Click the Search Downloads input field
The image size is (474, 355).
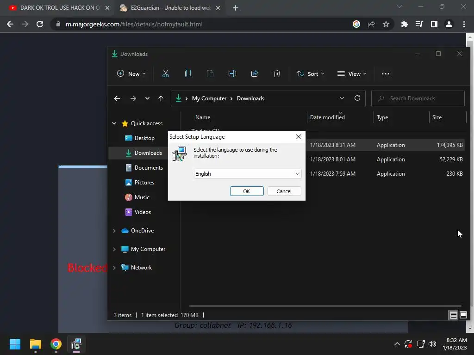(x=418, y=98)
